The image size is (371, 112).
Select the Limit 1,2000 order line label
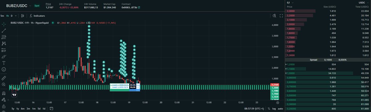point(120,84)
